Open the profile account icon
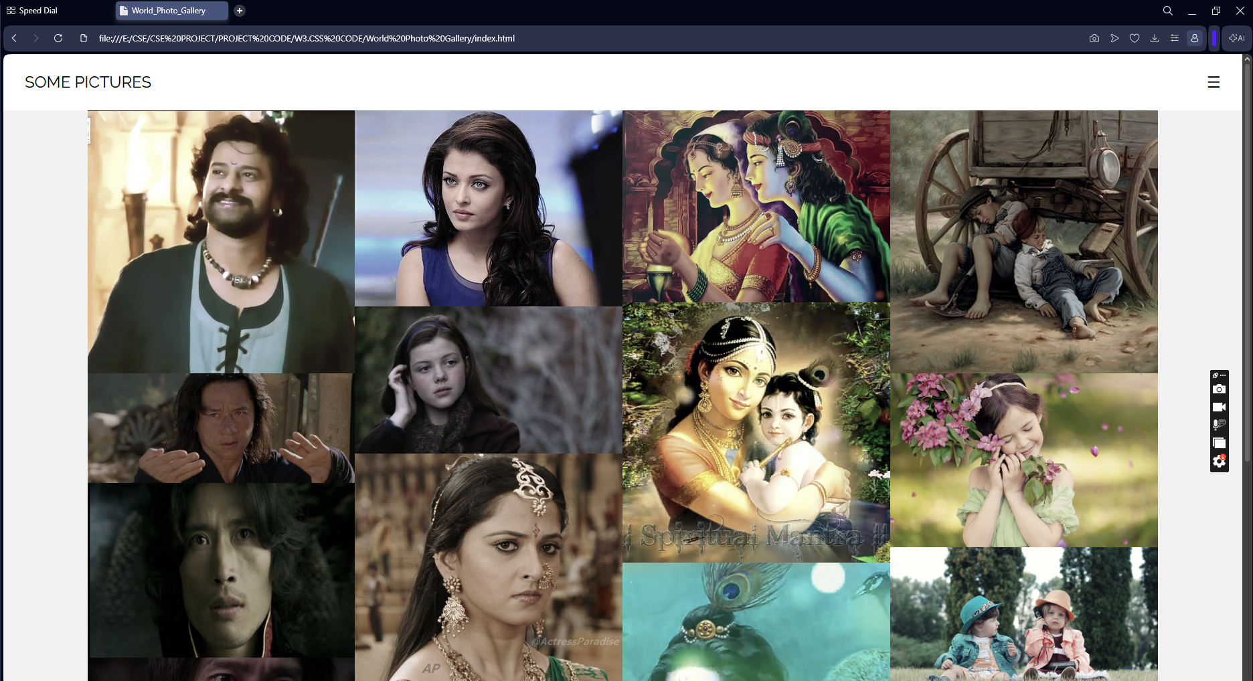This screenshot has width=1253, height=681. [x=1195, y=38]
